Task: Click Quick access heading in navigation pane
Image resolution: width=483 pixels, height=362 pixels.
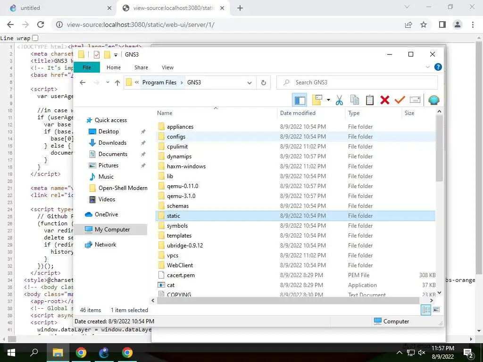Action: (x=110, y=120)
